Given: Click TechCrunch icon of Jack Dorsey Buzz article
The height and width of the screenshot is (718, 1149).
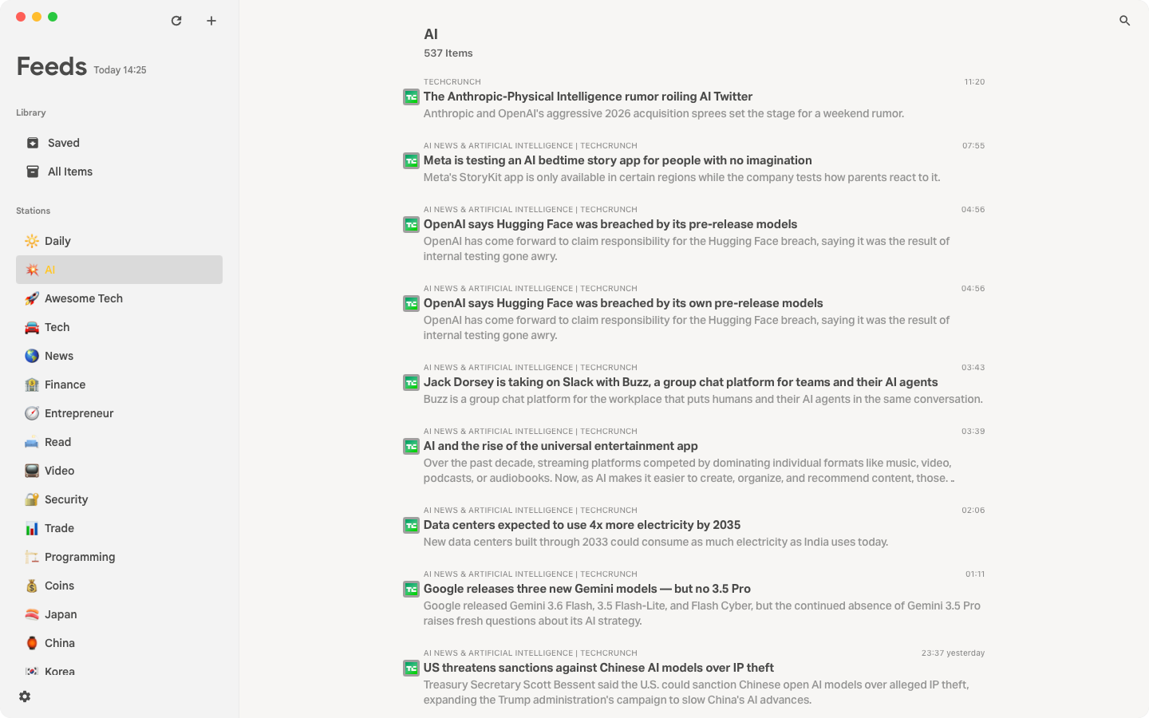Looking at the screenshot, I should click(411, 383).
